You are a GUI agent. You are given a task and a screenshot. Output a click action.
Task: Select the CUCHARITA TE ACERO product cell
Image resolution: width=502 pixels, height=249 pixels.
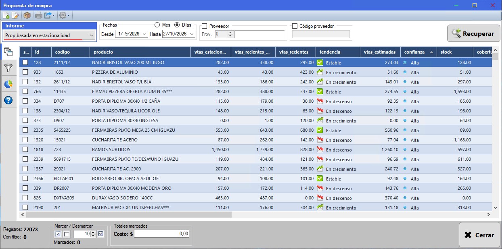click(140, 140)
